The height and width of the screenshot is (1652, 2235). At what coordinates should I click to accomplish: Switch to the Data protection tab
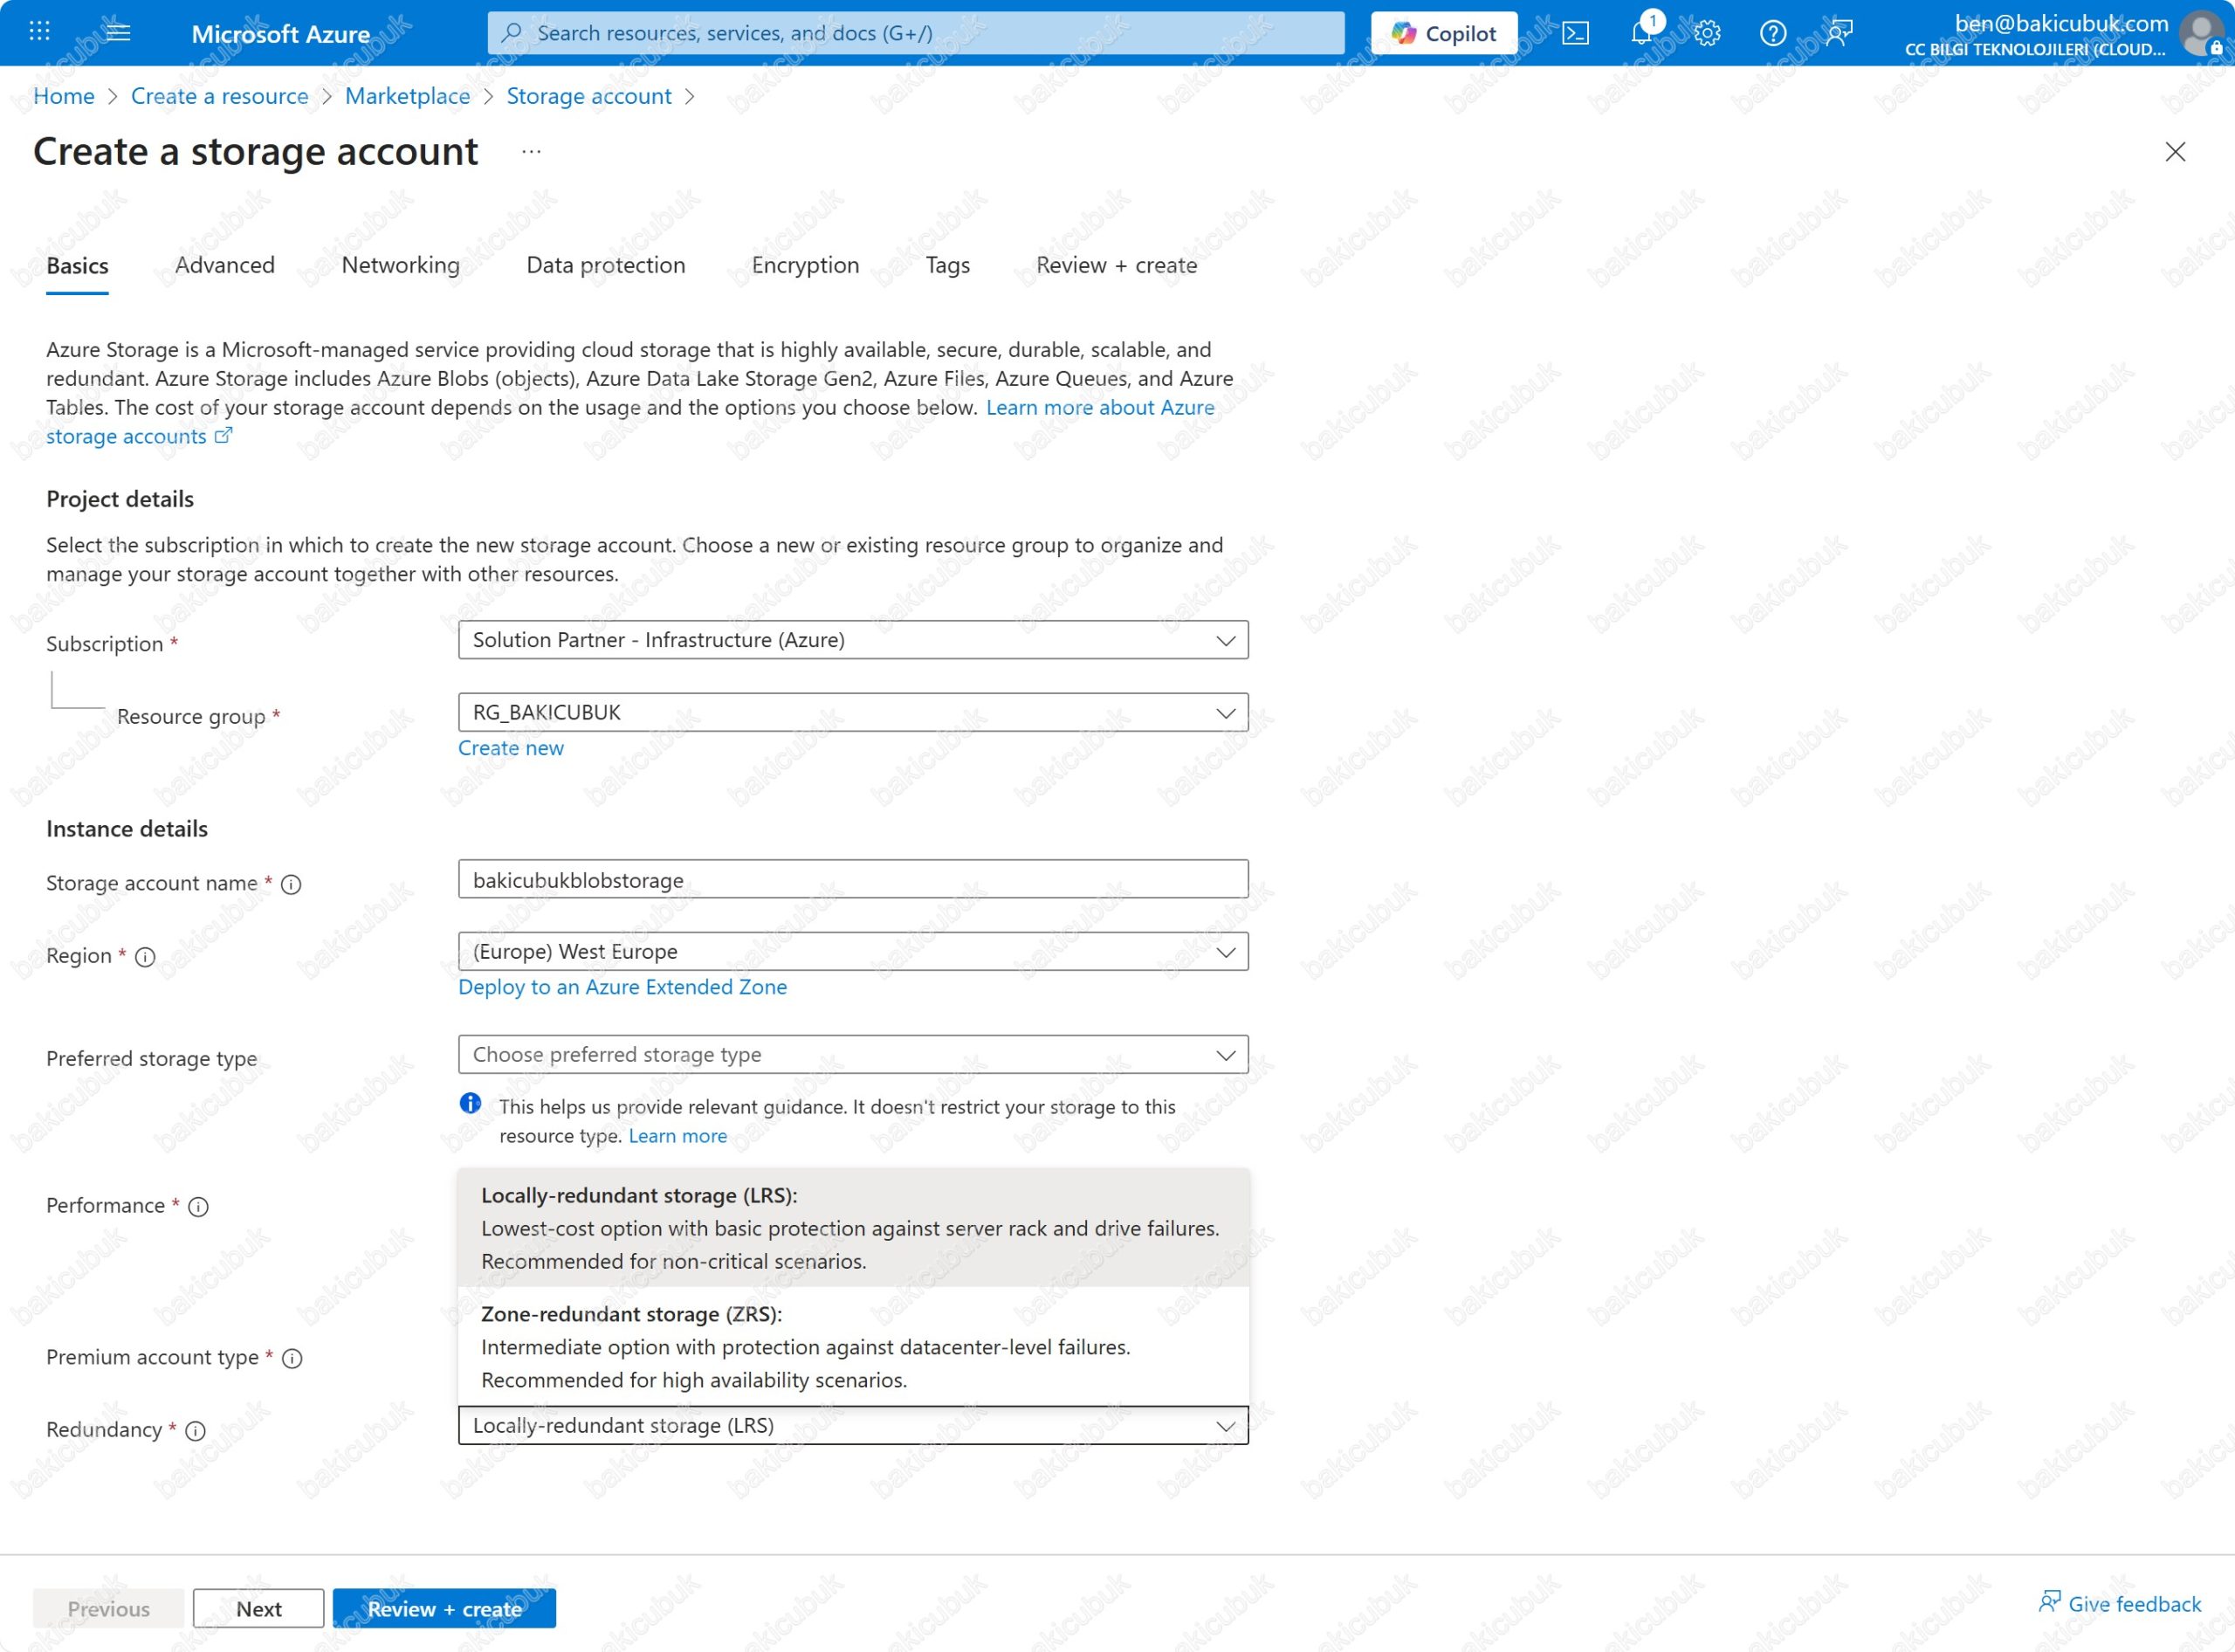click(605, 265)
